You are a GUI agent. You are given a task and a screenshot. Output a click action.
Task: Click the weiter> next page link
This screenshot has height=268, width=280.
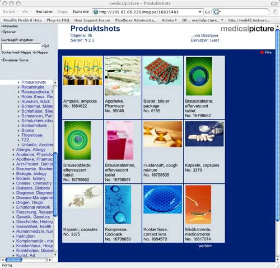pos(205,246)
